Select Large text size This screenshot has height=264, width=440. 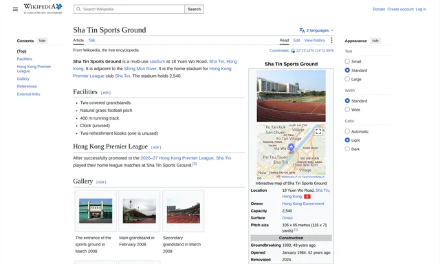point(347,79)
